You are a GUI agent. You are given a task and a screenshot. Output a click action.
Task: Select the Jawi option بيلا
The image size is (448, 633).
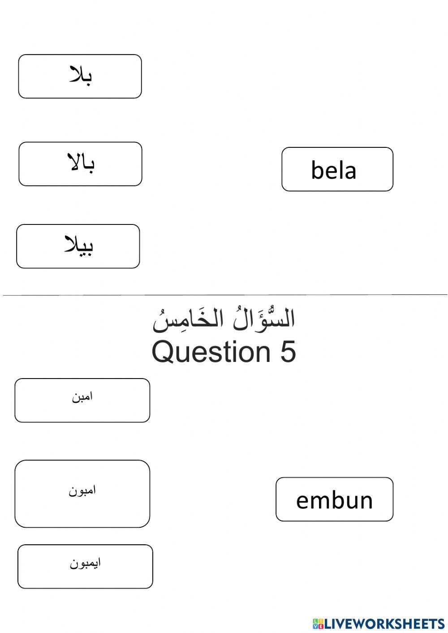(78, 246)
